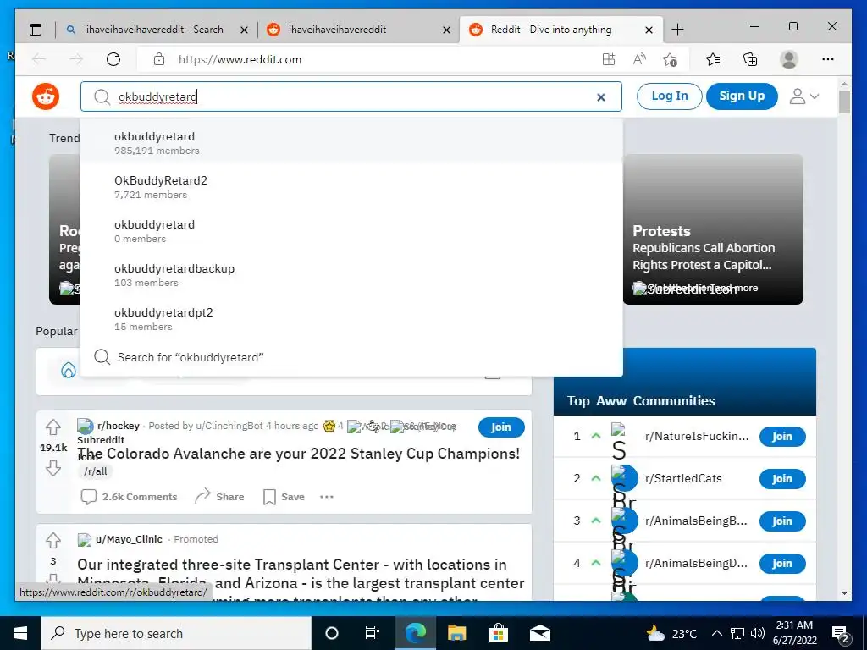Image resolution: width=867 pixels, height=650 pixels.
Task: Clear the search box with the X icon
Action: click(x=601, y=97)
